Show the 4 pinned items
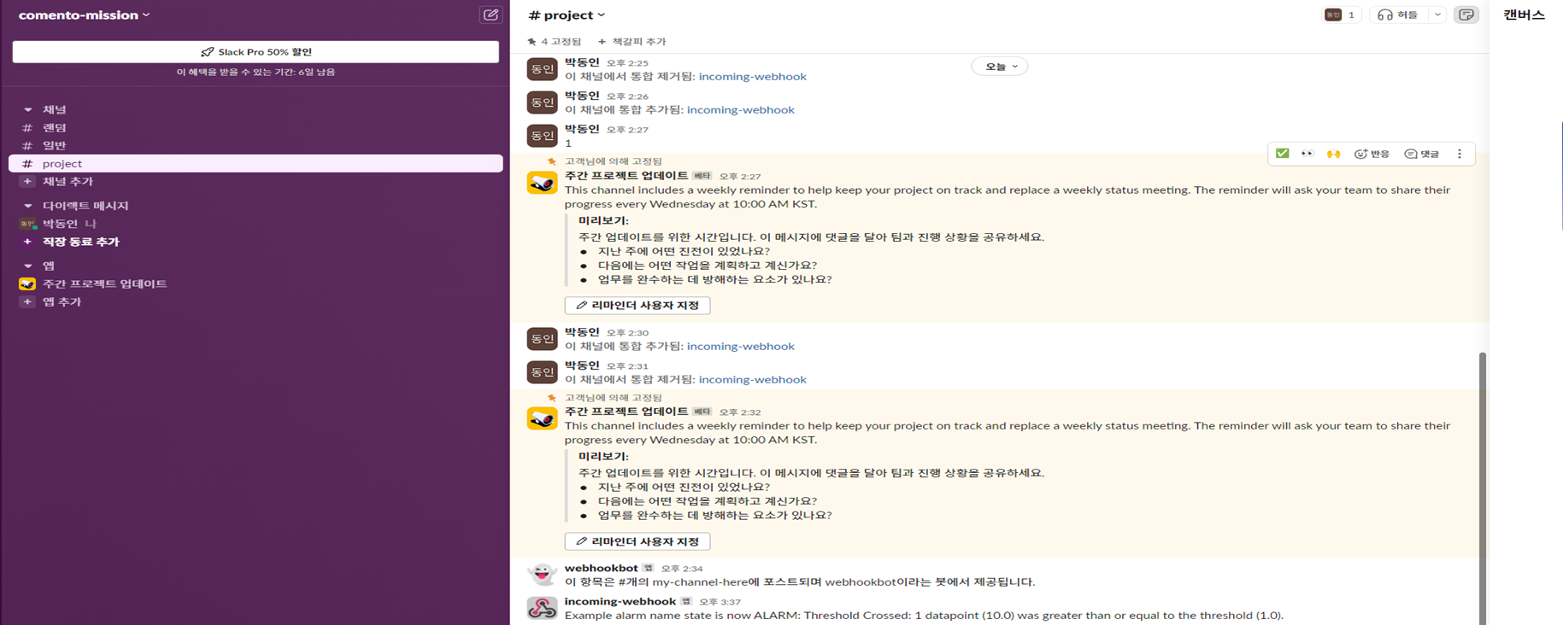 tap(554, 41)
